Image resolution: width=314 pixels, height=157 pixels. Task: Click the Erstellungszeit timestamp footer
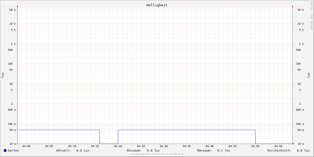157,154
